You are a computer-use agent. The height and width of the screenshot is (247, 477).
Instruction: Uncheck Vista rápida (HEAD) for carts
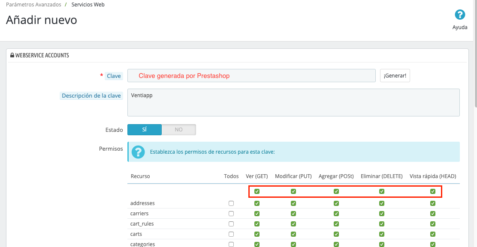[432, 234]
